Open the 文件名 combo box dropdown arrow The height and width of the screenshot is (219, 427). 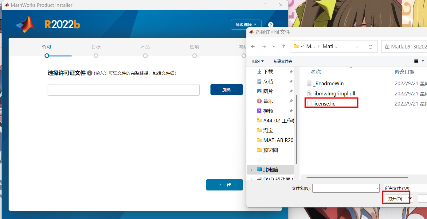pyautogui.click(x=377, y=188)
